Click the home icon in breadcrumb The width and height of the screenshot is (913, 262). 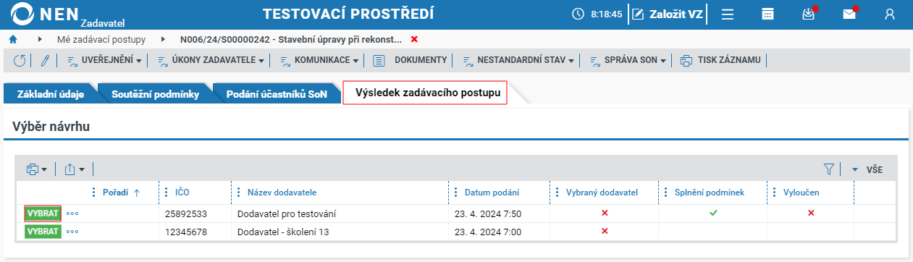pos(12,38)
